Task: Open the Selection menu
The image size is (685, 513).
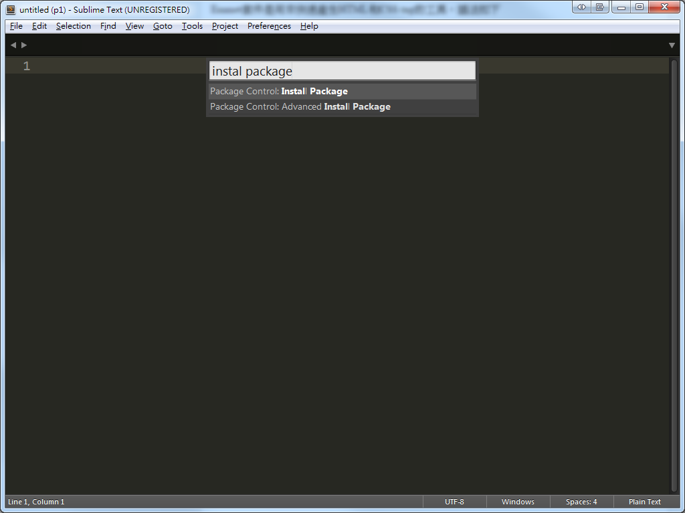Action: click(x=74, y=26)
